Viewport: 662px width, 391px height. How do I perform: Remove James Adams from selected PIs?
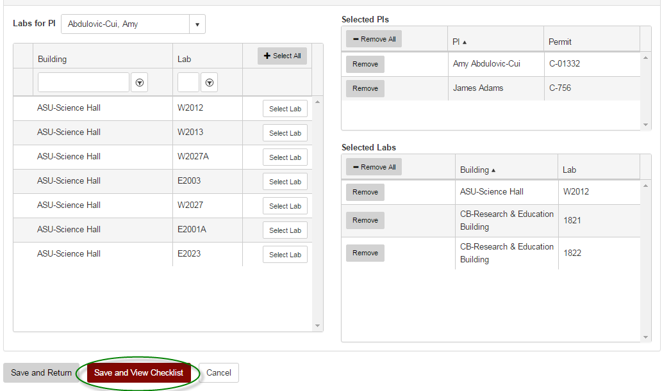(x=365, y=88)
